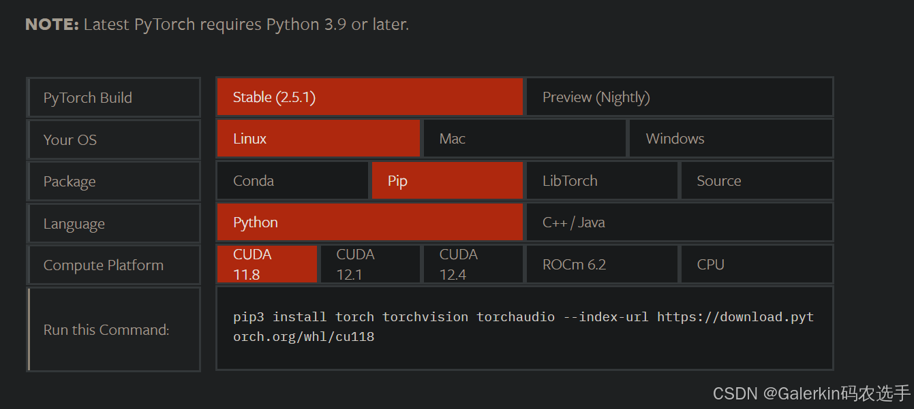
Task: Choose Windows operating system
Action: (731, 138)
